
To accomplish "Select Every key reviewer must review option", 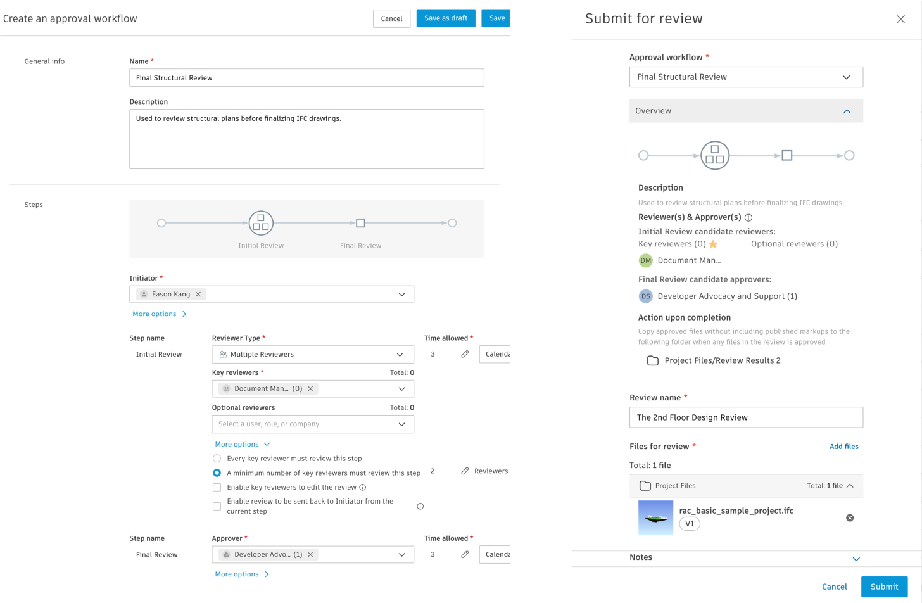I will pyautogui.click(x=217, y=459).
